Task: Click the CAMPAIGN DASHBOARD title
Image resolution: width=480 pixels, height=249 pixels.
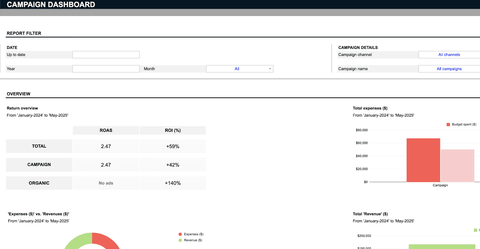Action: pyautogui.click(x=51, y=4)
